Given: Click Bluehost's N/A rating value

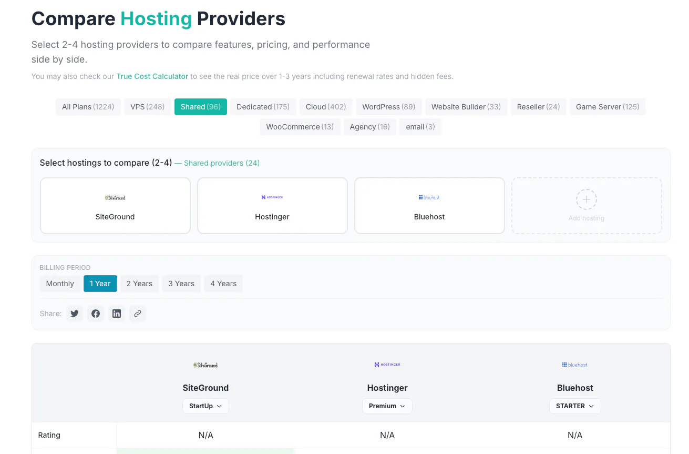Looking at the screenshot, I should click(x=575, y=435).
